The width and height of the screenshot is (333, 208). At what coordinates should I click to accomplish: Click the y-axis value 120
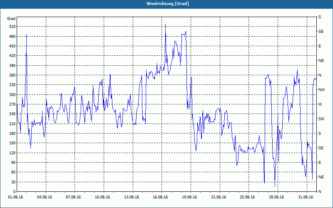pos(12,153)
